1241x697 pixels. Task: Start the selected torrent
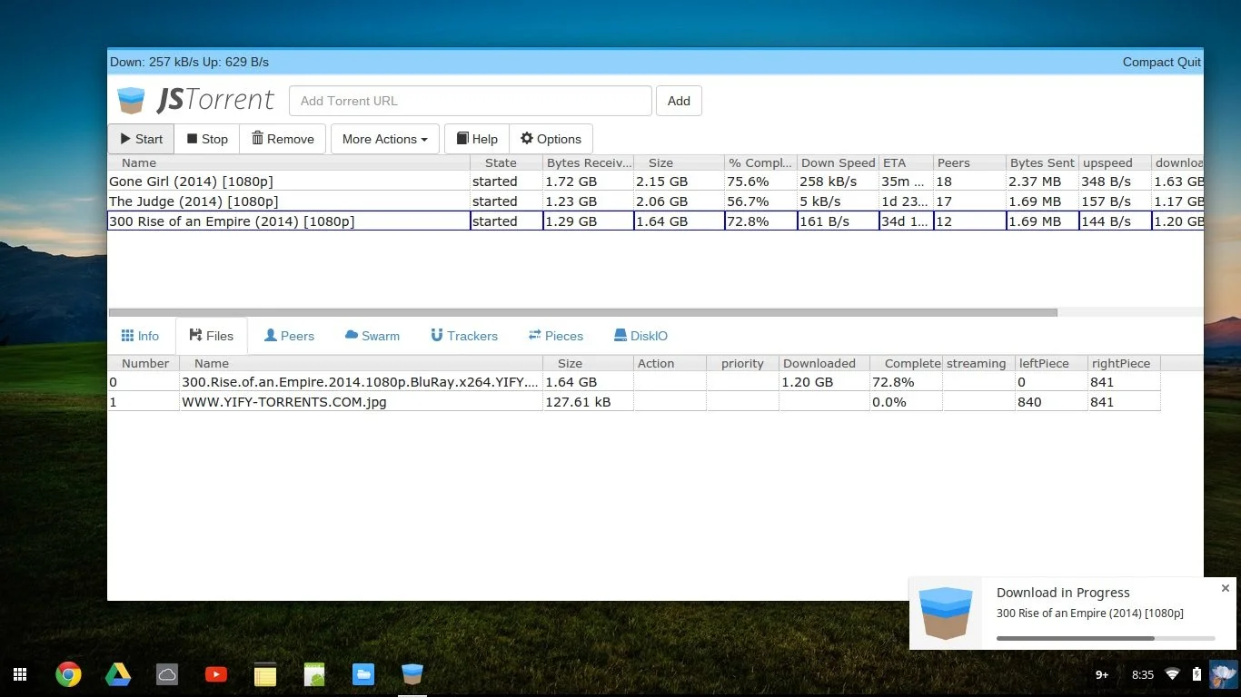pos(141,139)
